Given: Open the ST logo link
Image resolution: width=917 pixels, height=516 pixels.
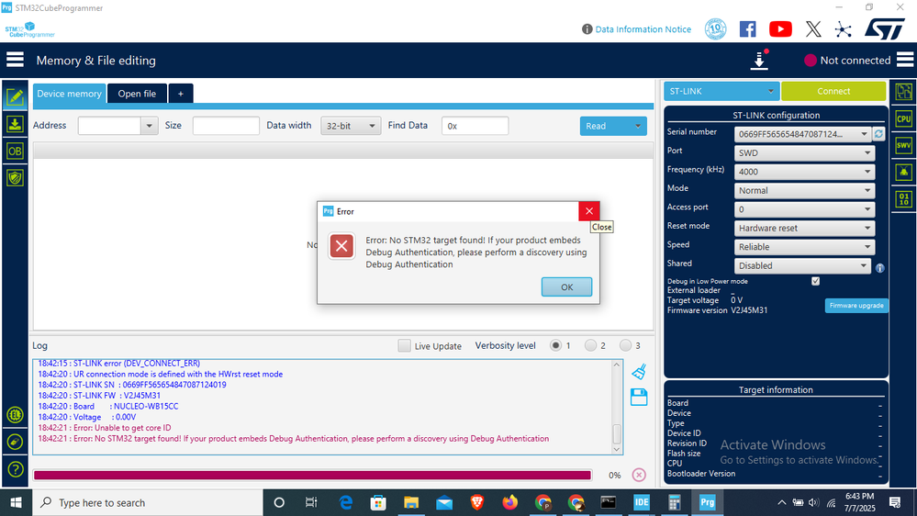Looking at the screenshot, I should 884,28.
